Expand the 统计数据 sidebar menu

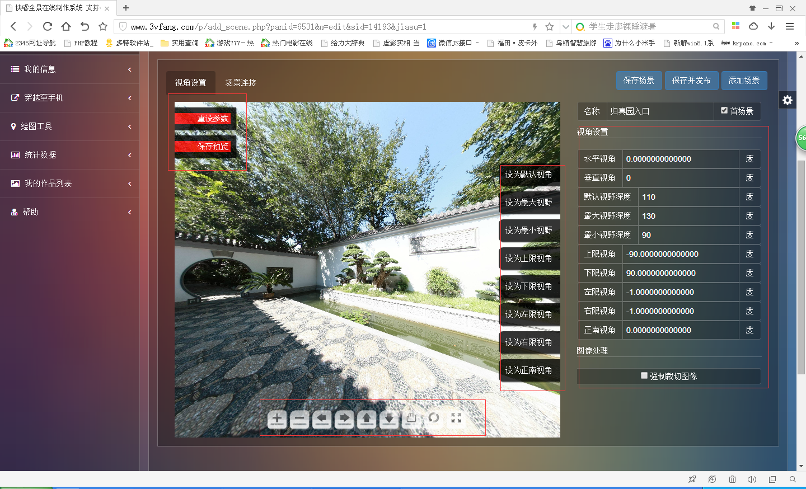click(69, 155)
